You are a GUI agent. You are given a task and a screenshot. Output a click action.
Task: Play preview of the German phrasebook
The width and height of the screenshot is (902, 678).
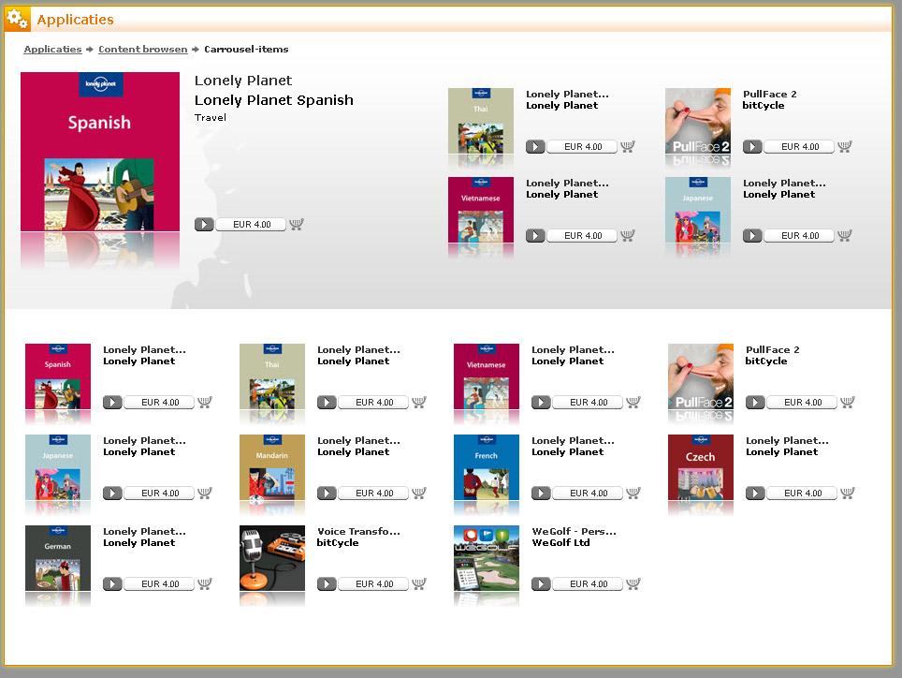tap(112, 583)
